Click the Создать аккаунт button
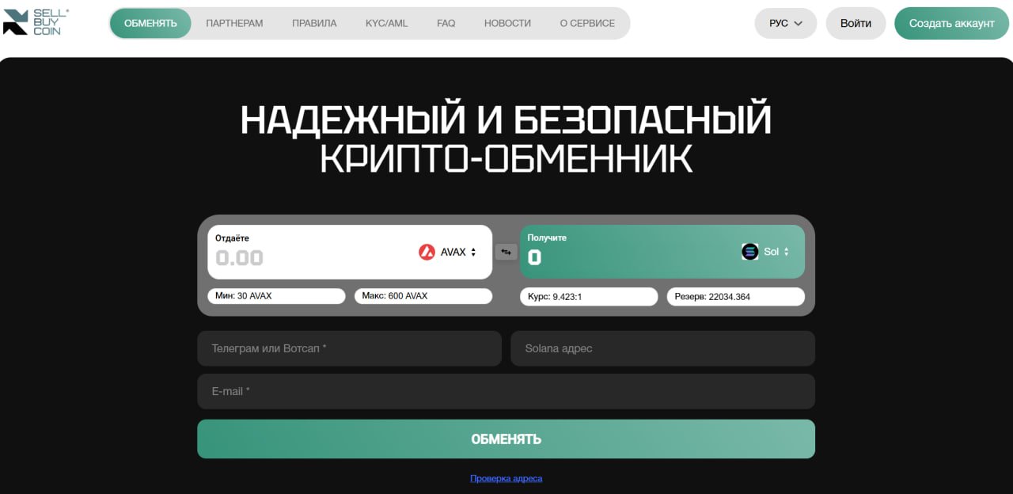 [951, 24]
